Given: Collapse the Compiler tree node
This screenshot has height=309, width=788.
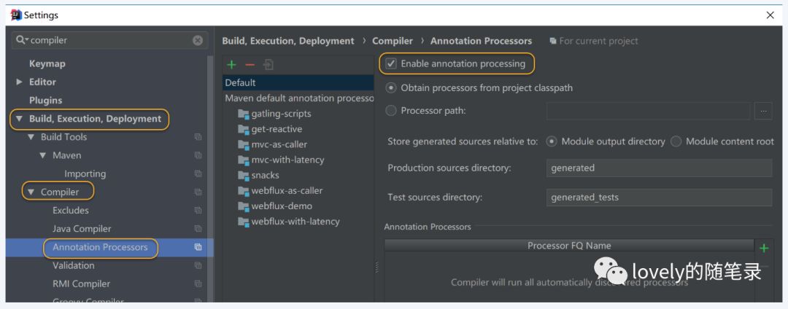Looking at the screenshot, I should (x=31, y=192).
